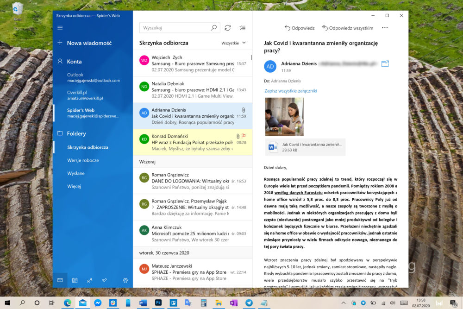The height and width of the screenshot is (309, 463).
Task: Open Jak Covid i kwarantanna zmienił attachment
Action: tap(305, 147)
